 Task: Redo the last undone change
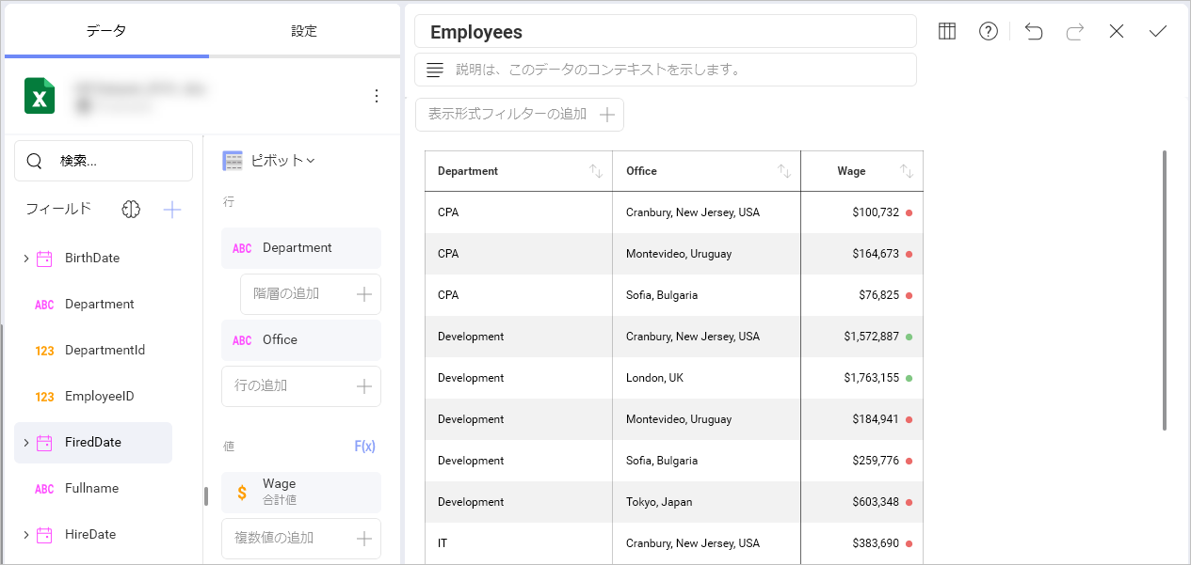pos(1075,31)
